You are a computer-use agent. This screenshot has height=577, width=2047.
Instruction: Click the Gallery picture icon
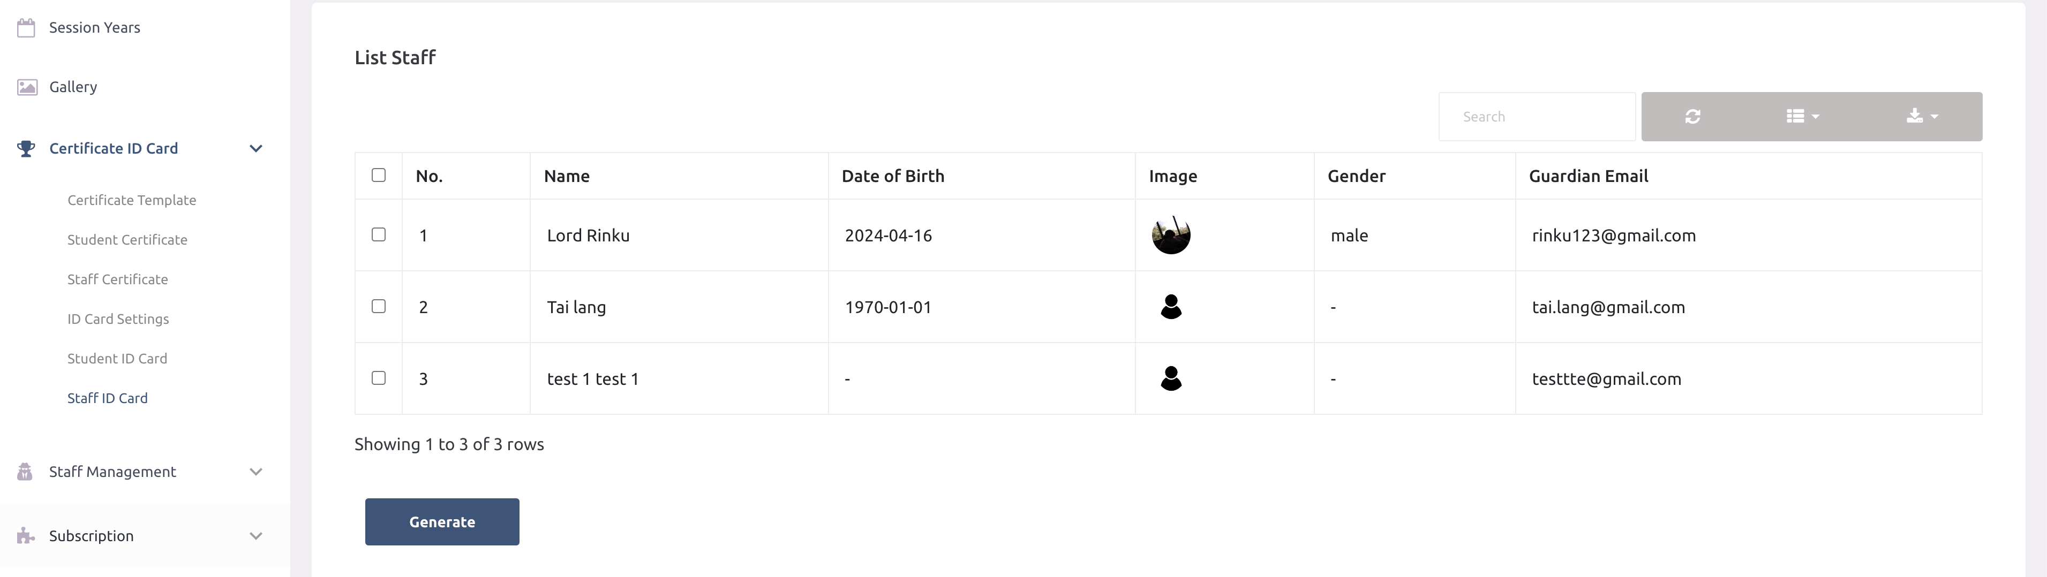(x=27, y=87)
